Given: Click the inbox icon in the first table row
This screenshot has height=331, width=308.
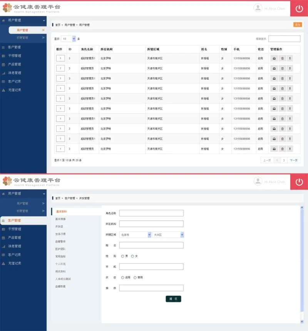Looking at the screenshot, I should (x=274, y=58).
